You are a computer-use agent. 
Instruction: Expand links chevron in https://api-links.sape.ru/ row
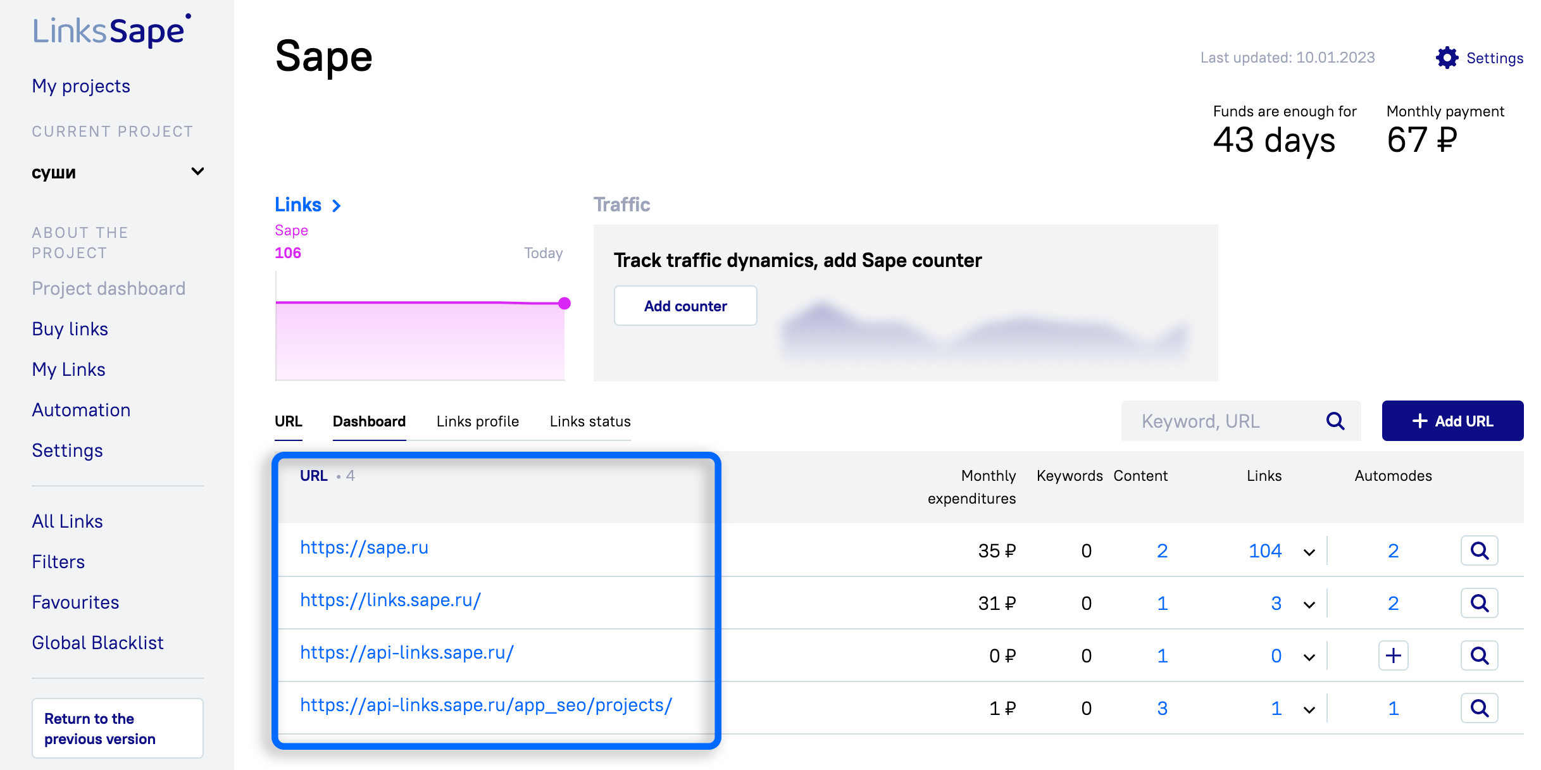(x=1309, y=657)
